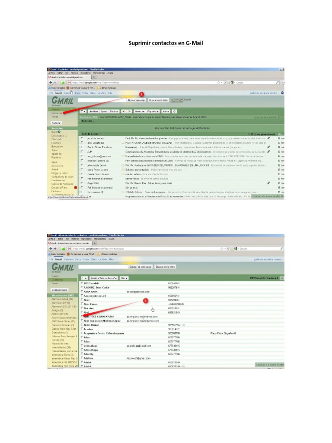Image resolution: width=332 pixels, height=443 pixels.
Task: Click back arrow in contacts window
Action: [x=51, y=249]
